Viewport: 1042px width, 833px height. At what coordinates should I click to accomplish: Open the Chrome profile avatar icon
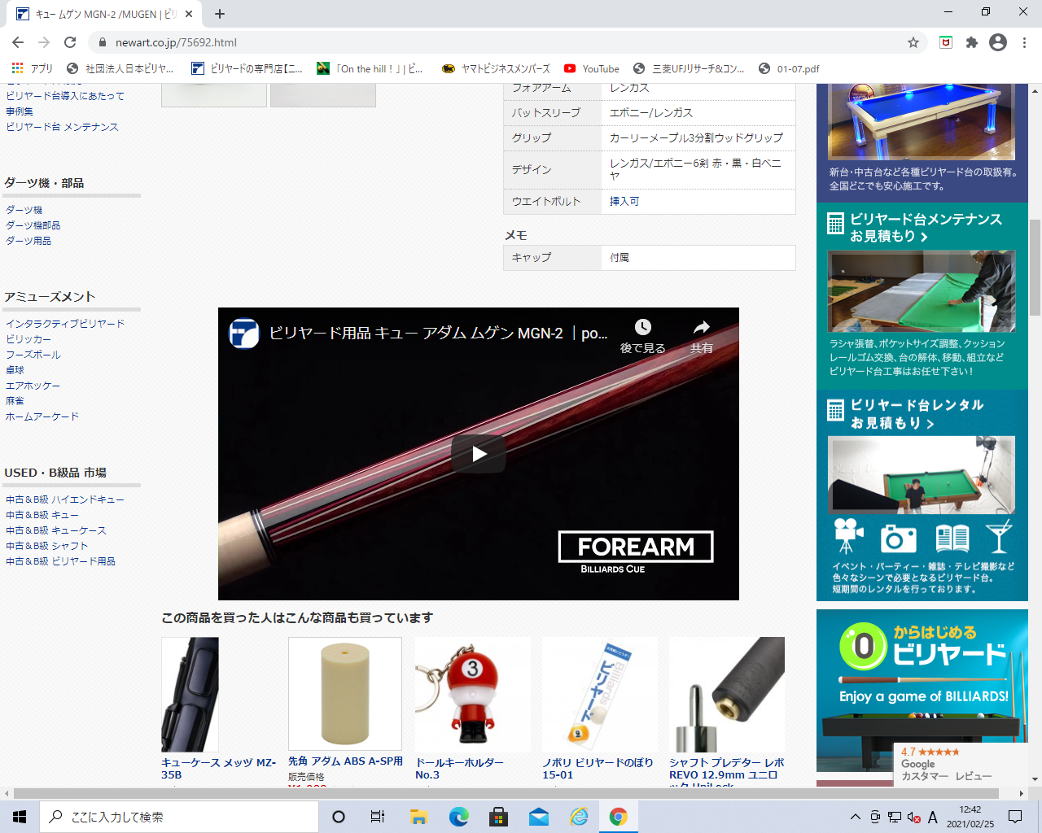point(998,42)
